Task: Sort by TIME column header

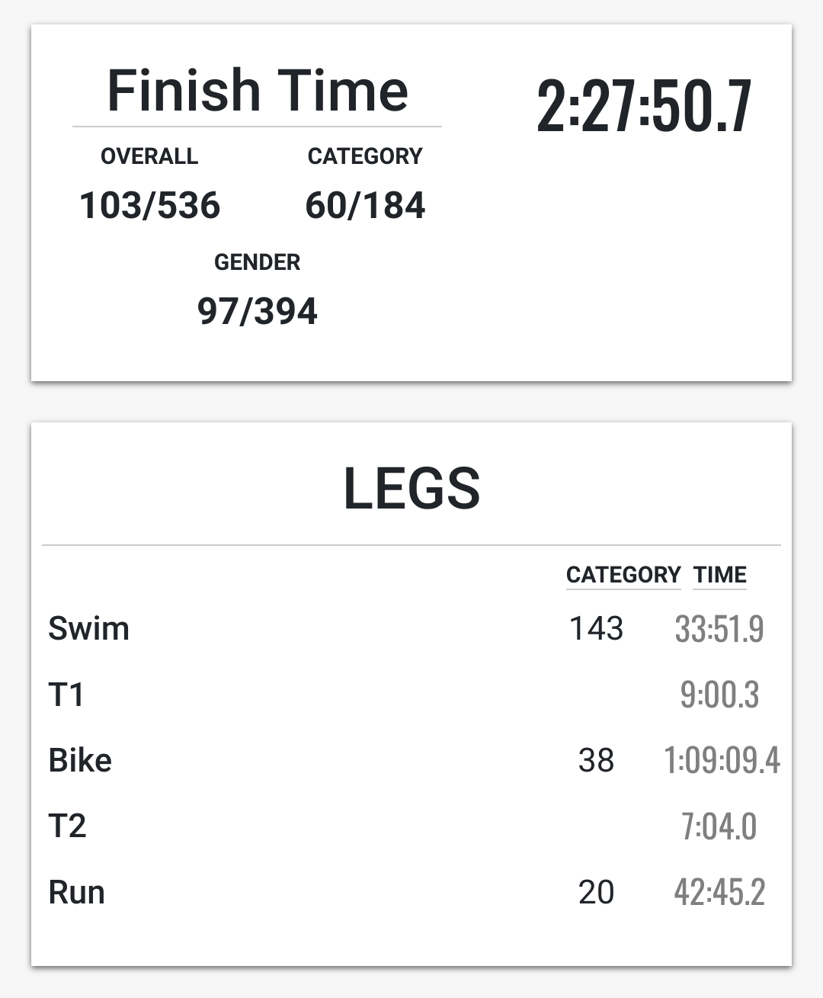Action: point(719,575)
